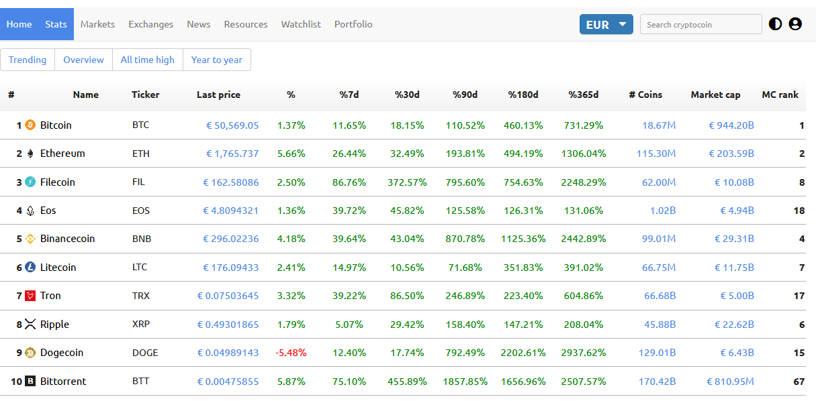The width and height of the screenshot is (816, 401).
Task: Click Binancecoin's 2442.89% yearly change
Action: (x=584, y=239)
